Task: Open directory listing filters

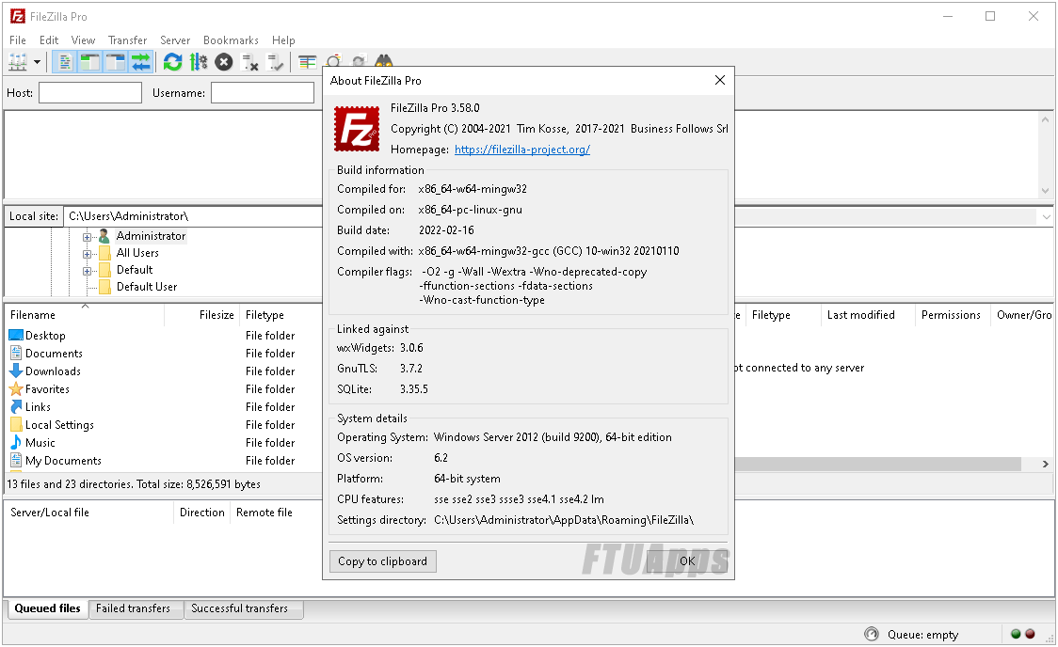Action: click(x=308, y=63)
